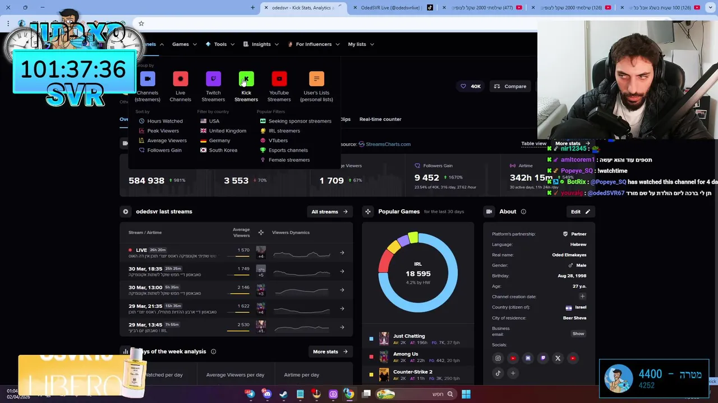Click the Compare button

[x=510, y=86]
